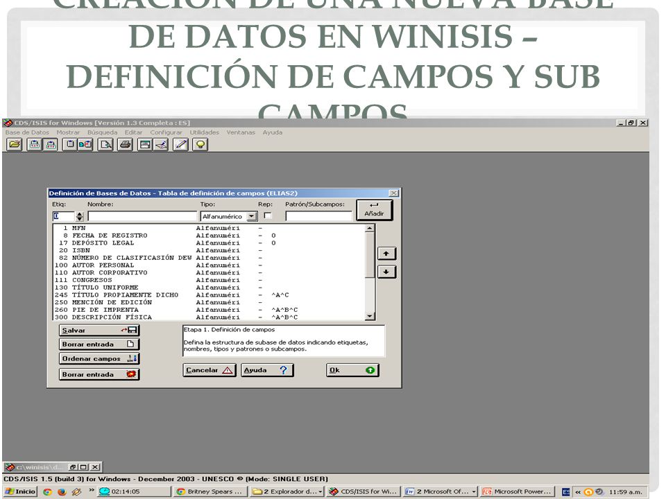Click the Añadir button
Viewport: 666px width, 499px height.
(x=374, y=209)
